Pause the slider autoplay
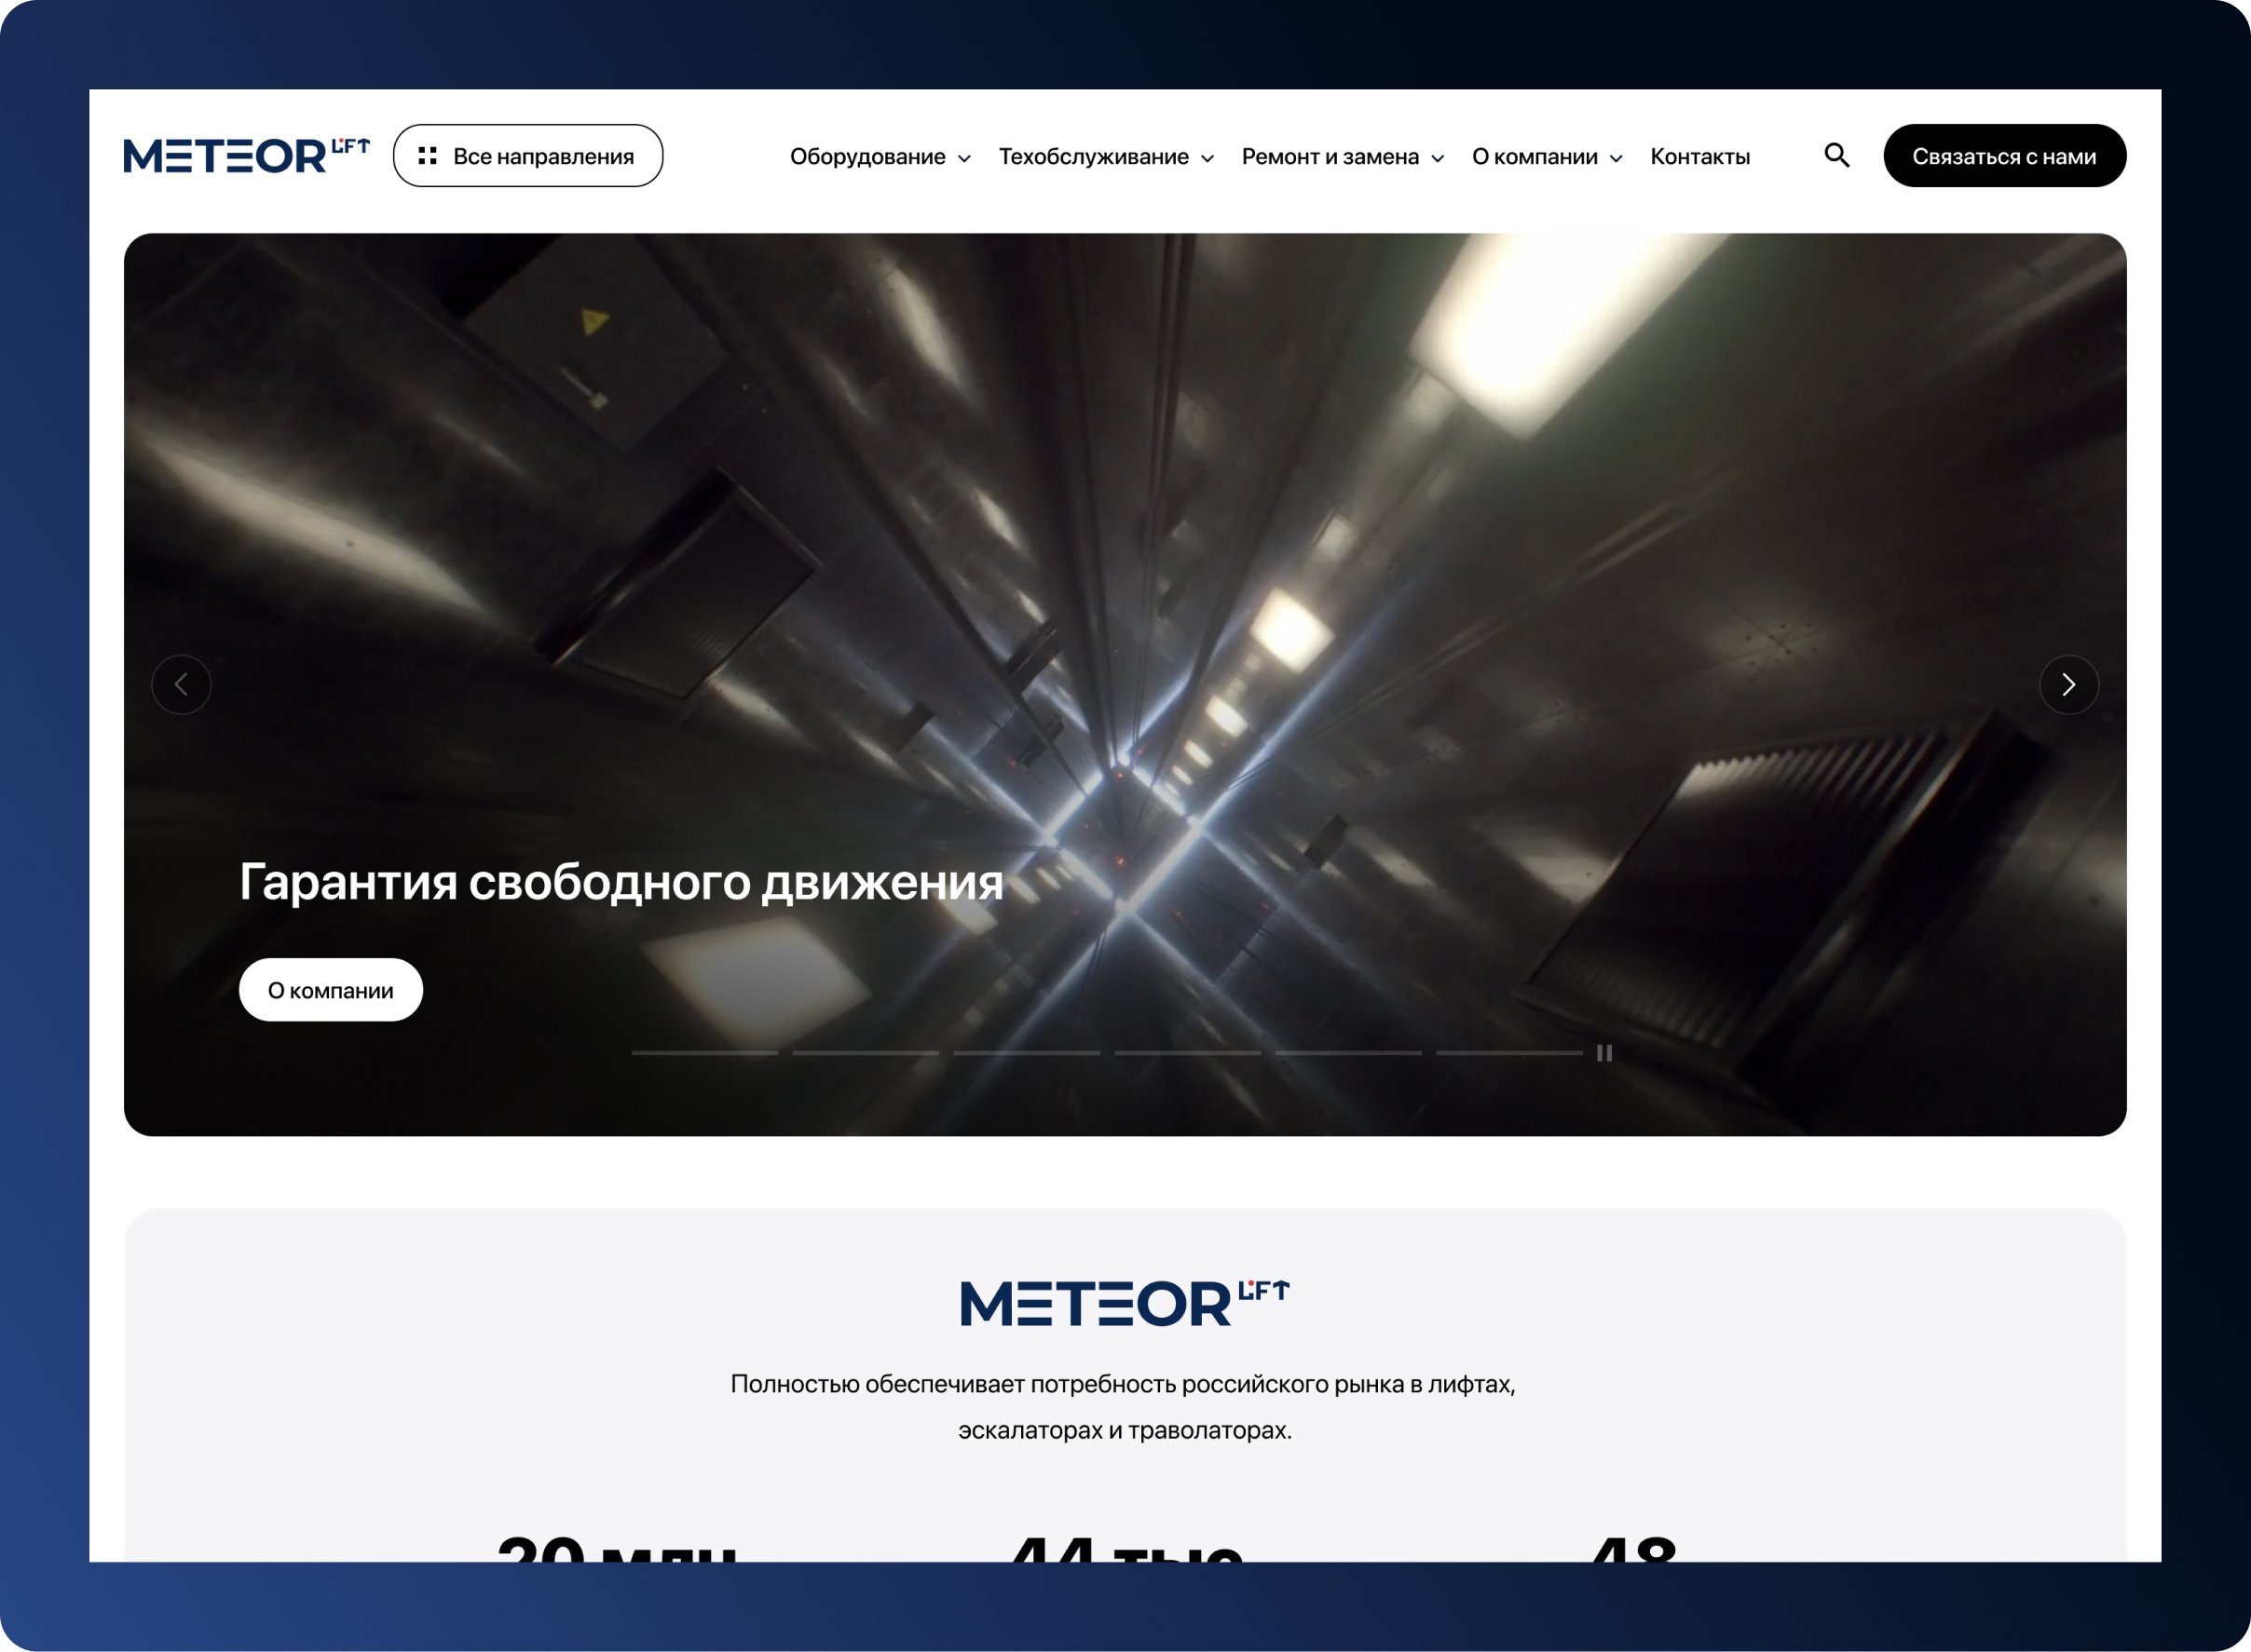 [x=1603, y=1053]
